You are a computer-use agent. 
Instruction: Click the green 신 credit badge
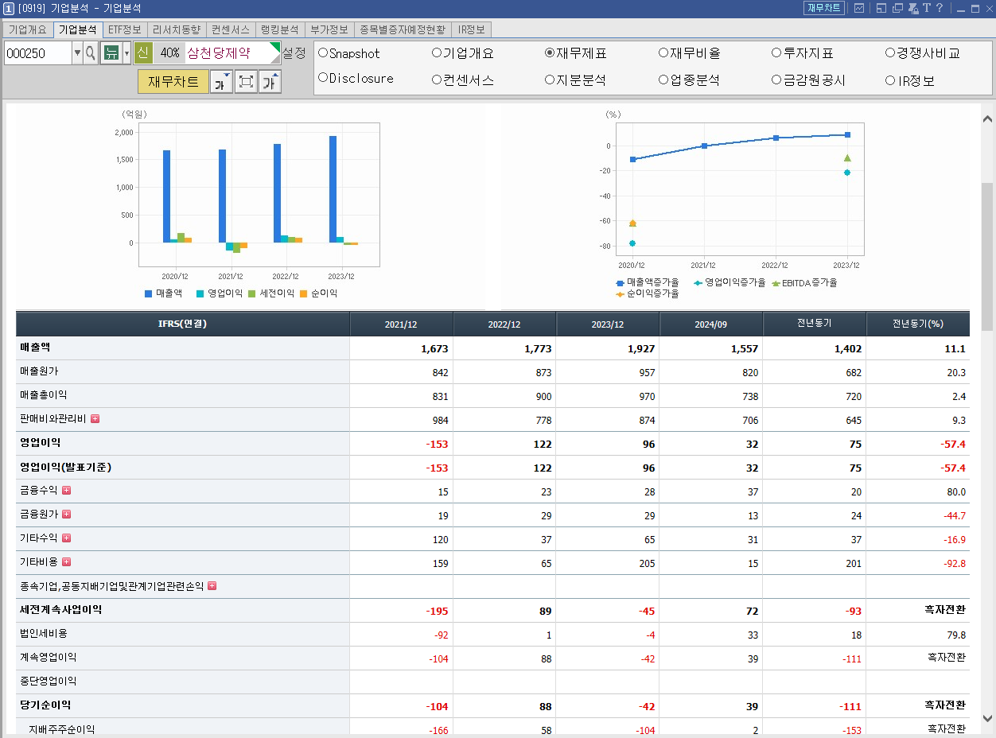coord(143,53)
